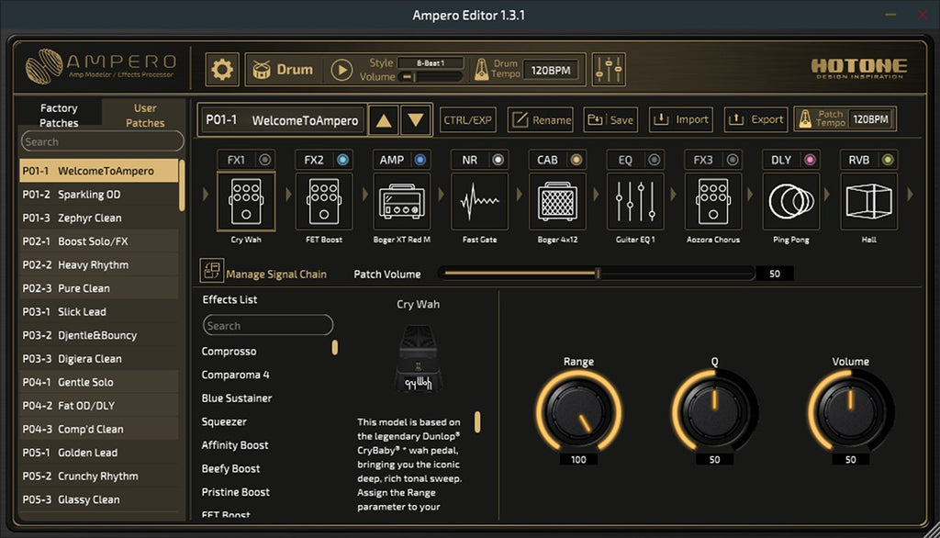The width and height of the screenshot is (940, 538).
Task: Select the Boger 4x12 cabinet icon
Action: coord(557,202)
